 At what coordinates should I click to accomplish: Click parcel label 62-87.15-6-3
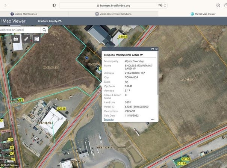104,147
